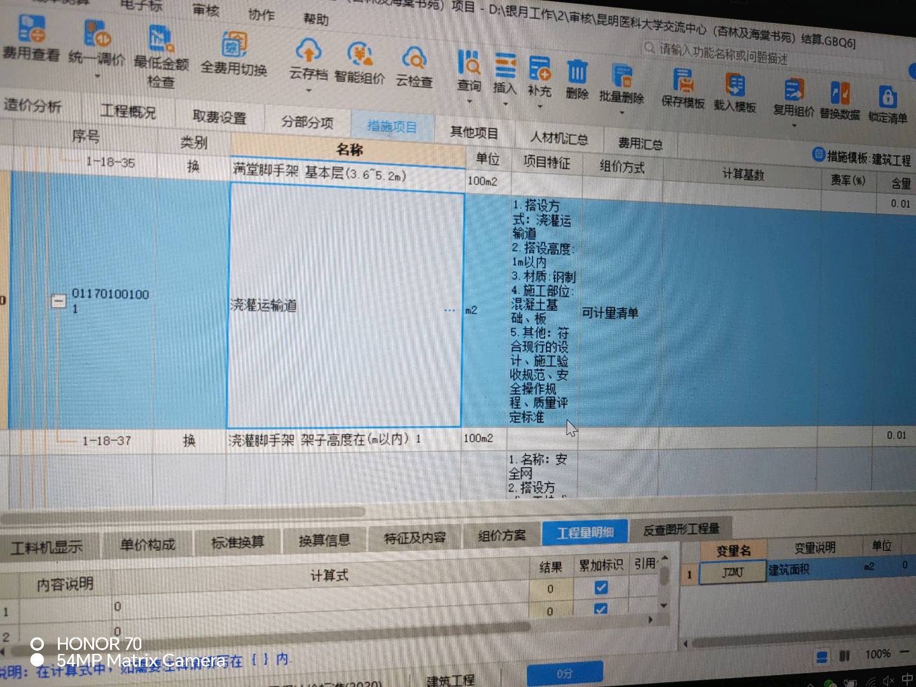Viewport: 916px width, 687px height.
Task: Open the 反查图形工程量 tab
Action: pos(681,529)
